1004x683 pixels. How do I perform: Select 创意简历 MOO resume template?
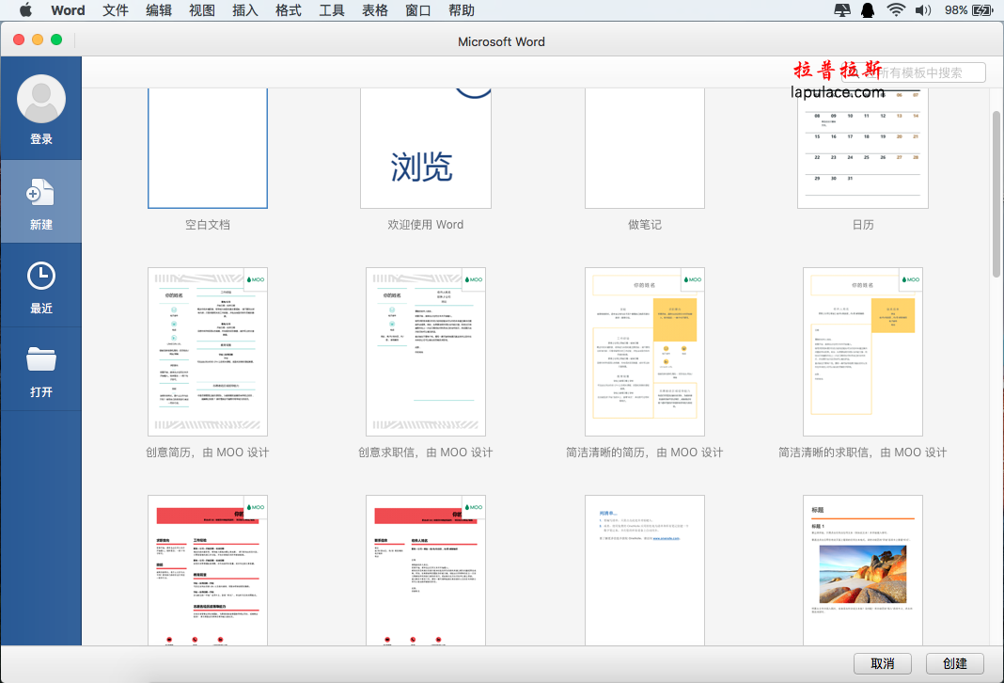pos(208,352)
